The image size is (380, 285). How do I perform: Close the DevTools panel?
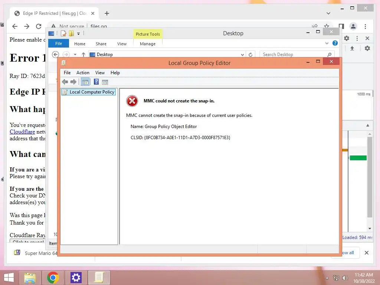click(x=367, y=38)
